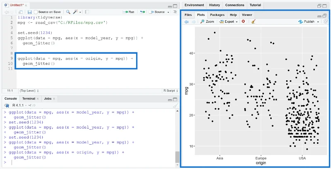Click the 11:1 cursor position indicator

click(x=10, y=90)
